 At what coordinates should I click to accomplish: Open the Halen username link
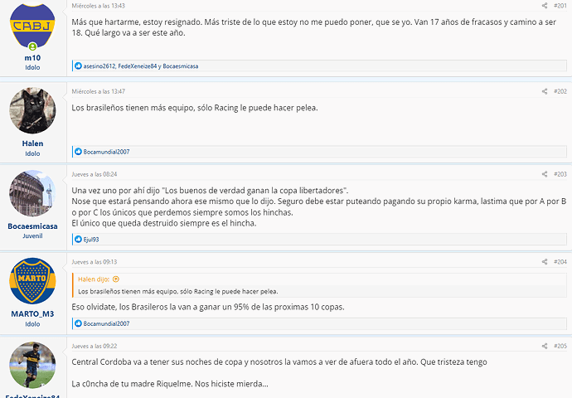pyautogui.click(x=32, y=143)
